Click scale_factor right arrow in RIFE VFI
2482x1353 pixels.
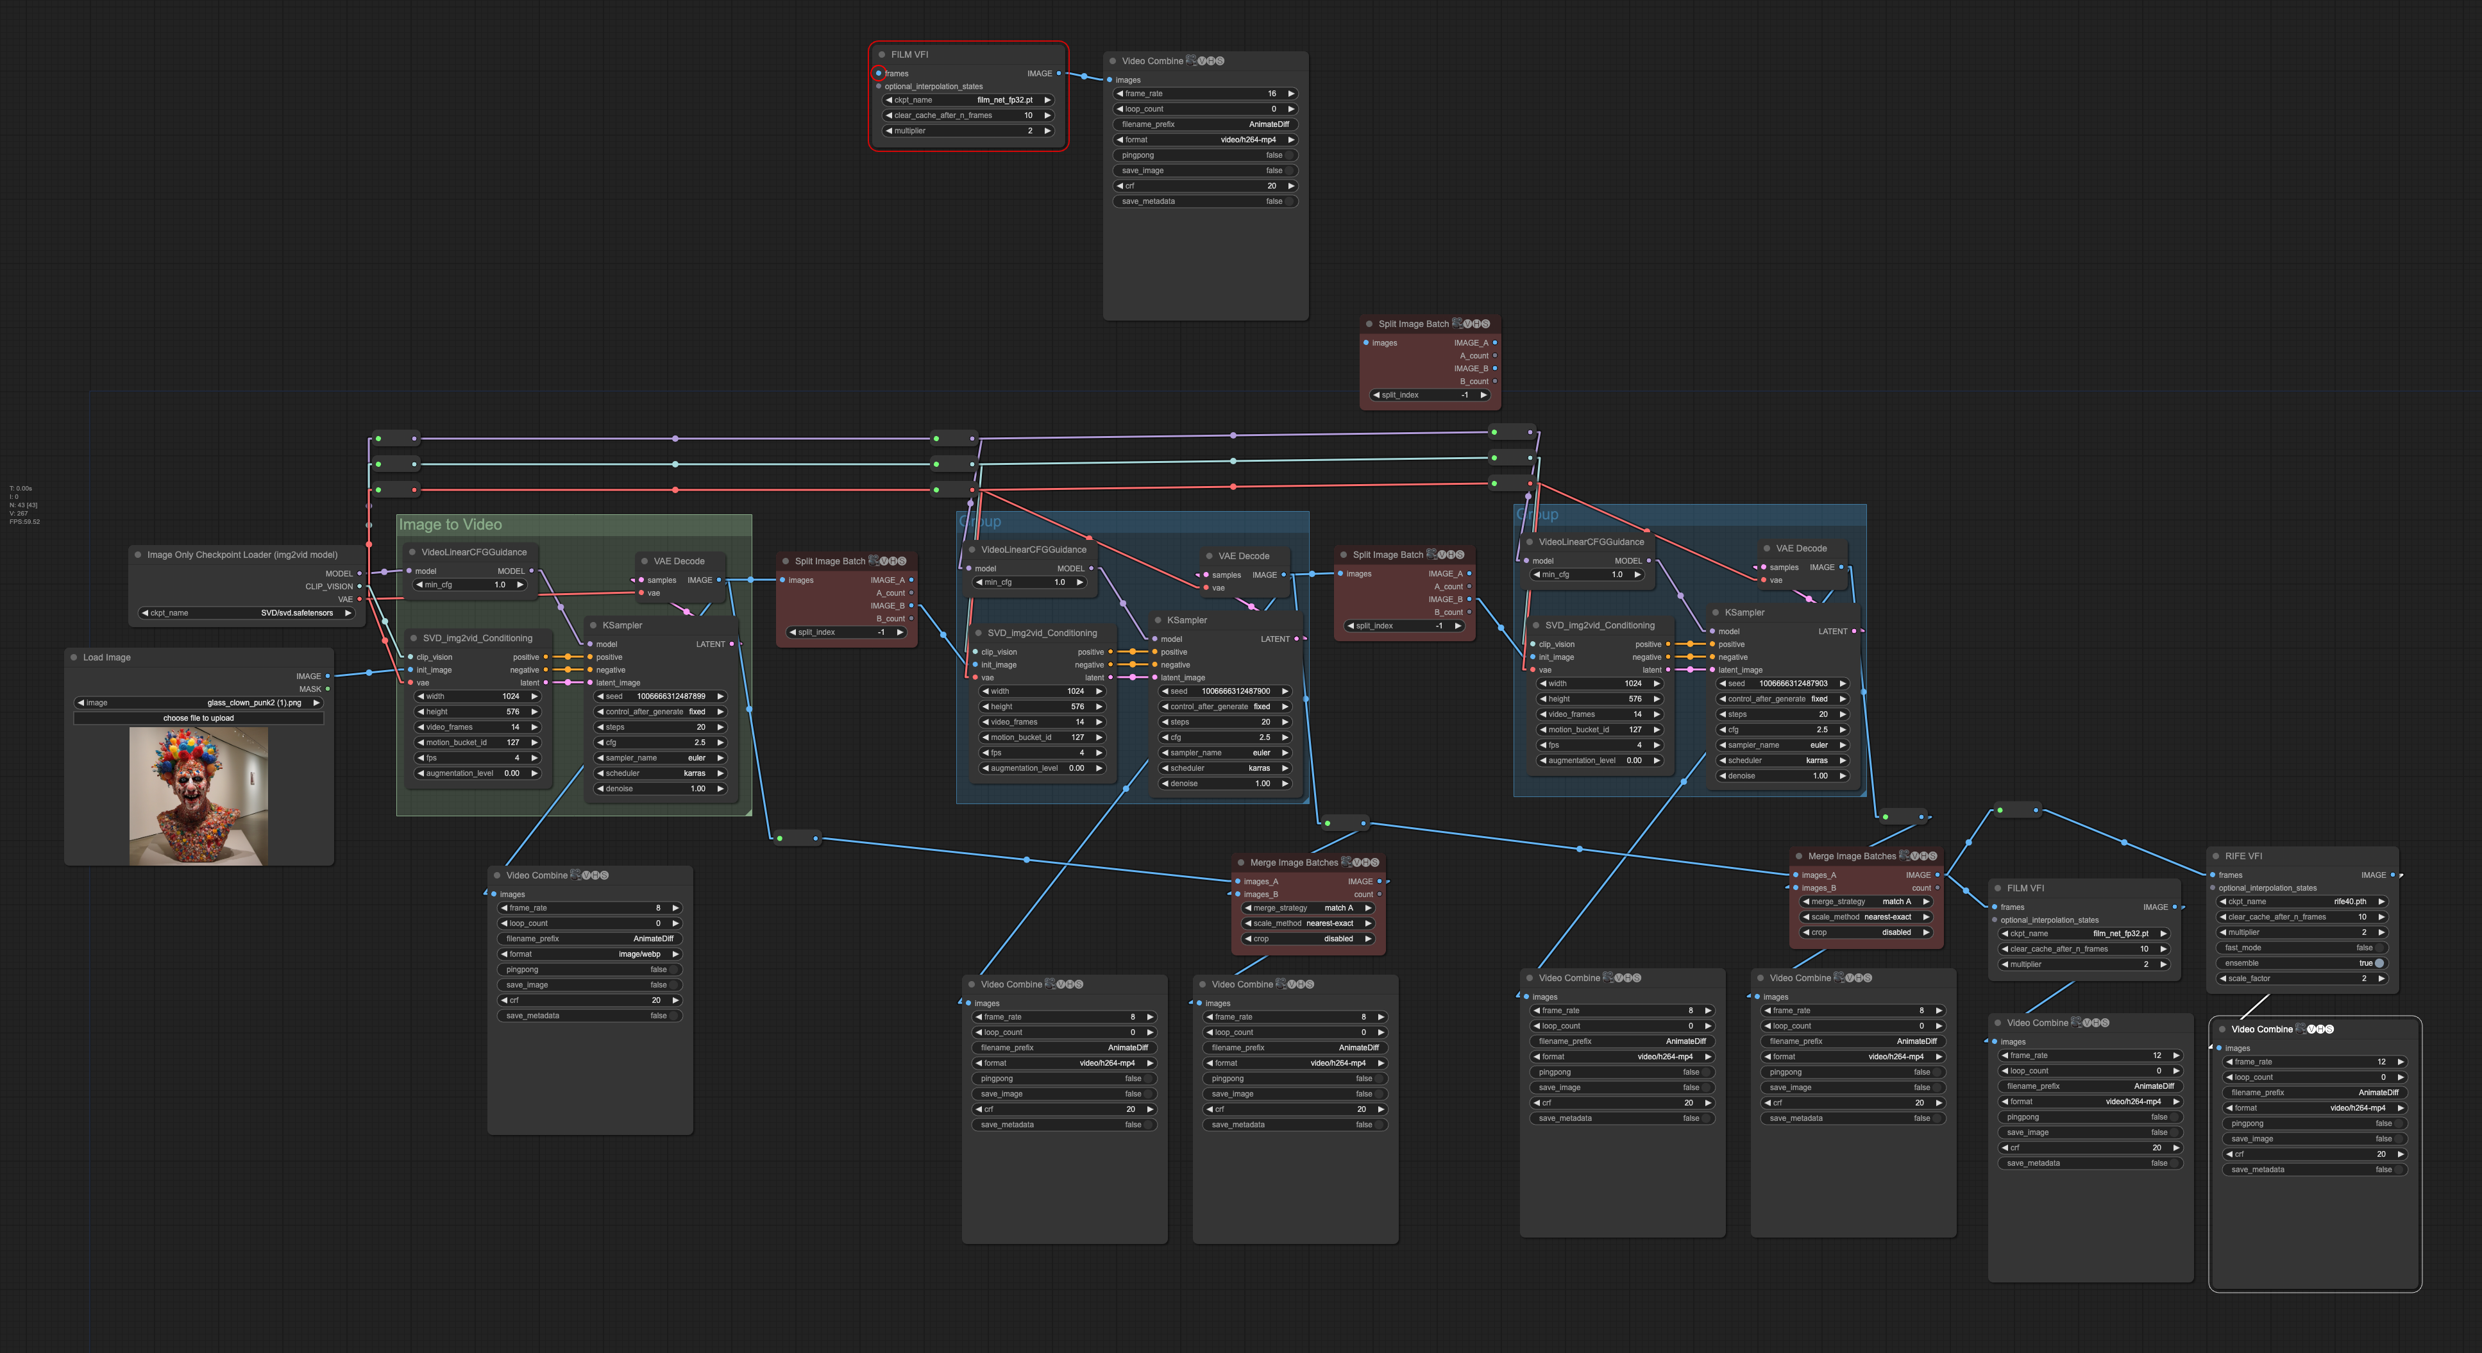coord(2381,978)
